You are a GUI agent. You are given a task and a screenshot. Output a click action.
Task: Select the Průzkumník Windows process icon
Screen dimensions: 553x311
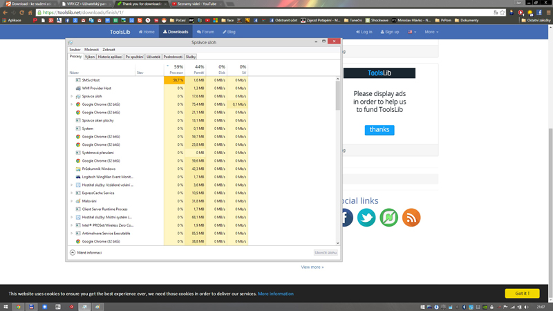point(78,169)
